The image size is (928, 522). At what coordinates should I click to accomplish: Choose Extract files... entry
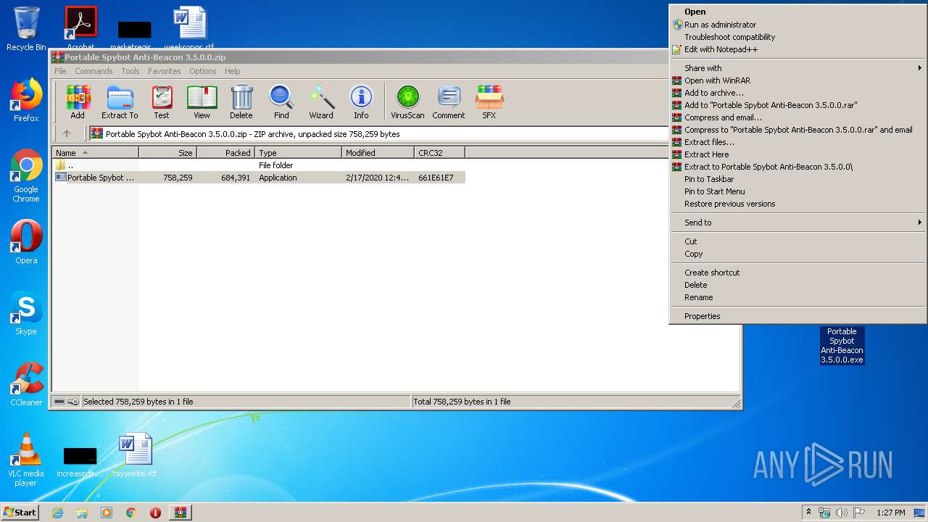797,142
